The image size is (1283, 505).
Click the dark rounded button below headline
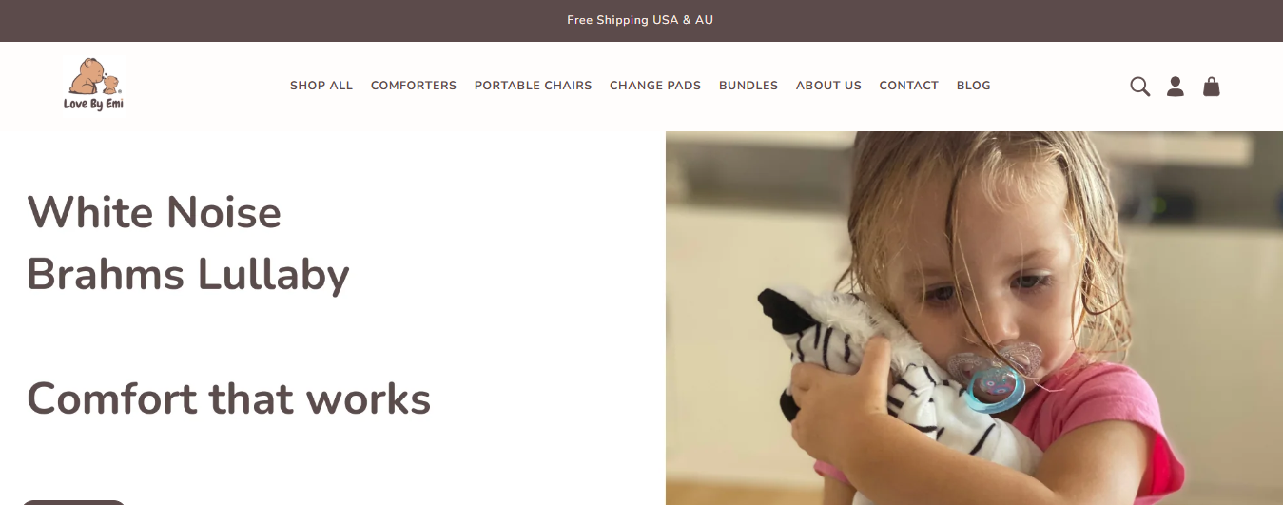pos(73,502)
